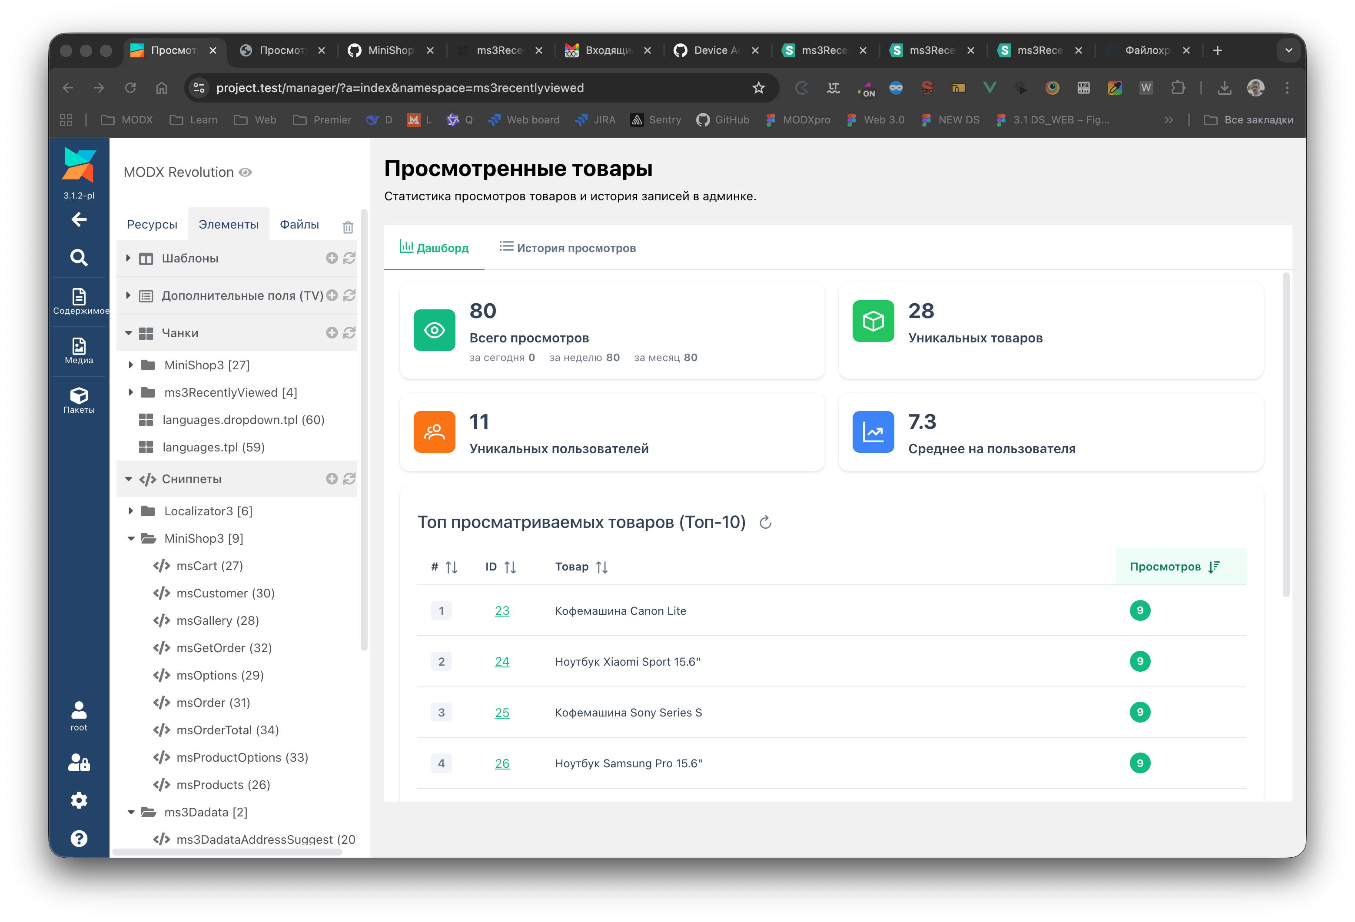Open the MODX search magnifier icon

(79, 258)
